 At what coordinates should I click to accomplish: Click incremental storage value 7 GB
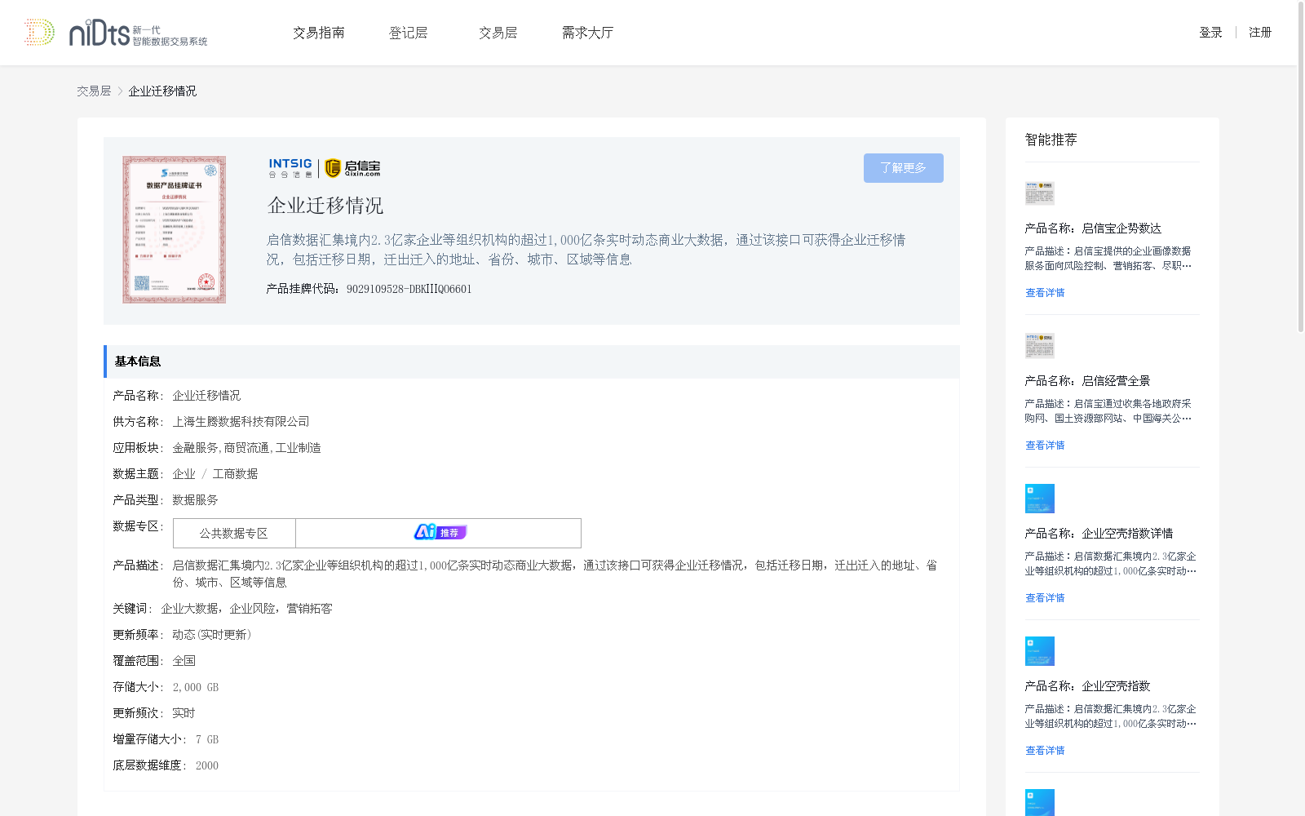(207, 739)
